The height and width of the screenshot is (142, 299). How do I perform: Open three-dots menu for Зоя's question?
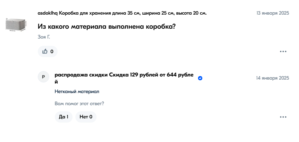pos(283,51)
